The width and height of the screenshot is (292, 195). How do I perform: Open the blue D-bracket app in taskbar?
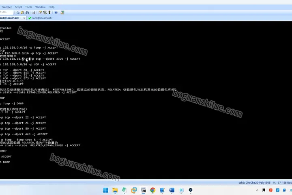pos(181,190)
